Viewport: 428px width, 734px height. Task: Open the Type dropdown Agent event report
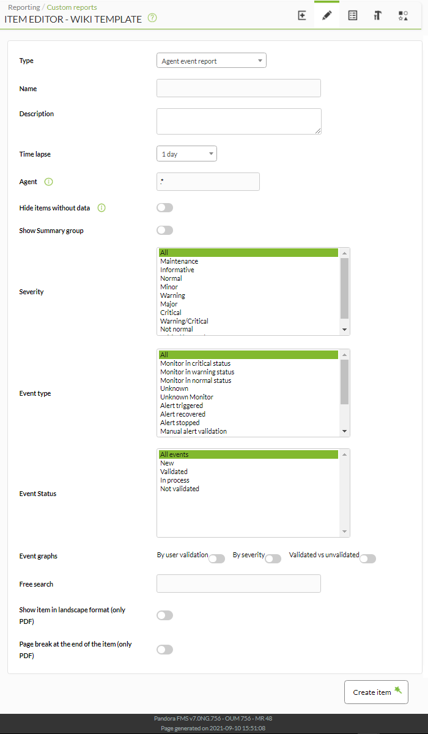point(212,61)
